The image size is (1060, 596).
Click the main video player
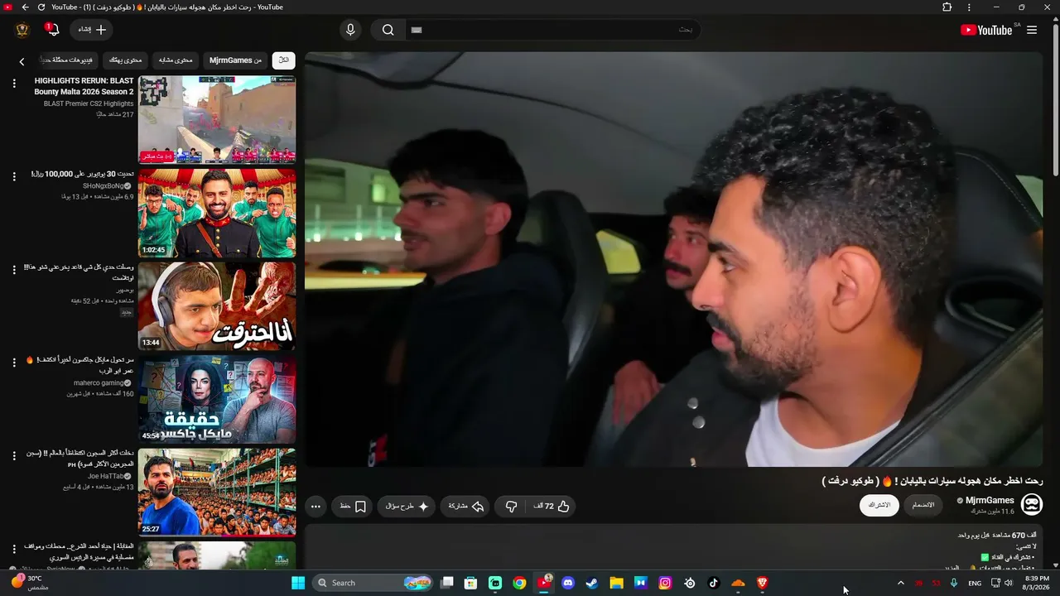(x=674, y=259)
